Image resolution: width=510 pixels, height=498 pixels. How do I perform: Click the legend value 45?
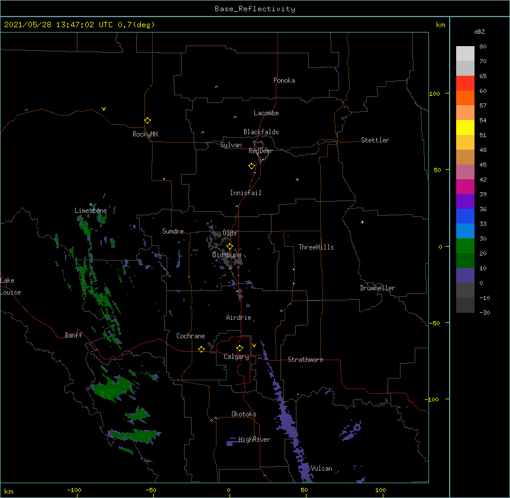click(x=483, y=164)
